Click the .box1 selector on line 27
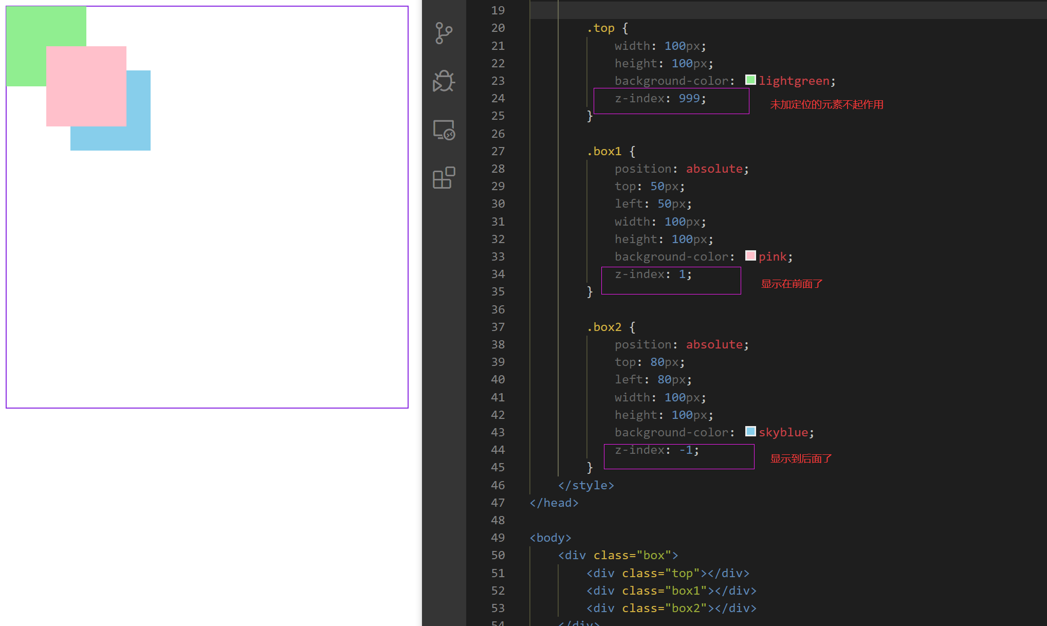Viewport: 1047px width, 626px height. pyautogui.click(x=604, y=152)
